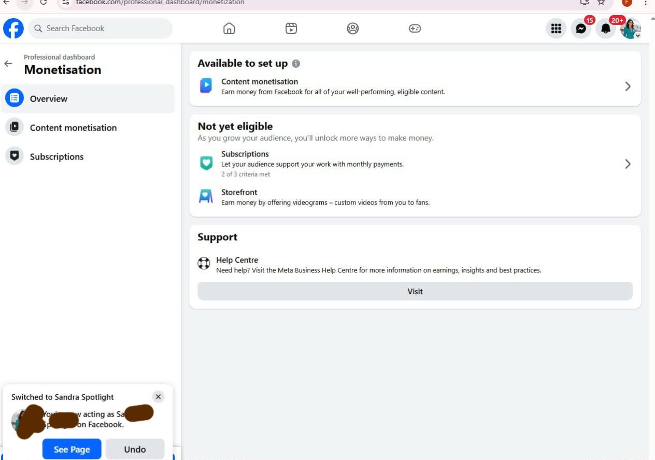
Task: Click the info icon beside Available to set up
Action: [296, 64]
